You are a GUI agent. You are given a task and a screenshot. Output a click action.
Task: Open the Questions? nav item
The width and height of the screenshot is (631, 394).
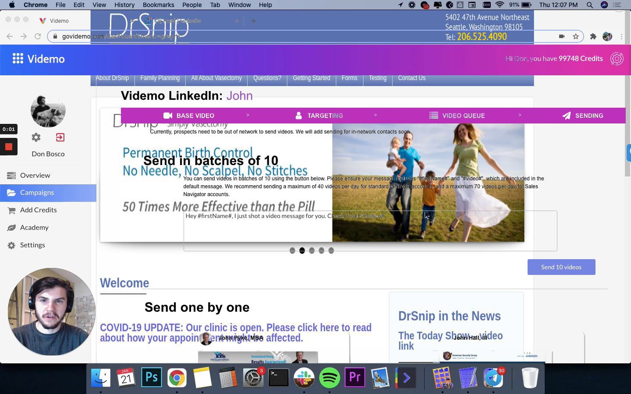click(267, 78)
